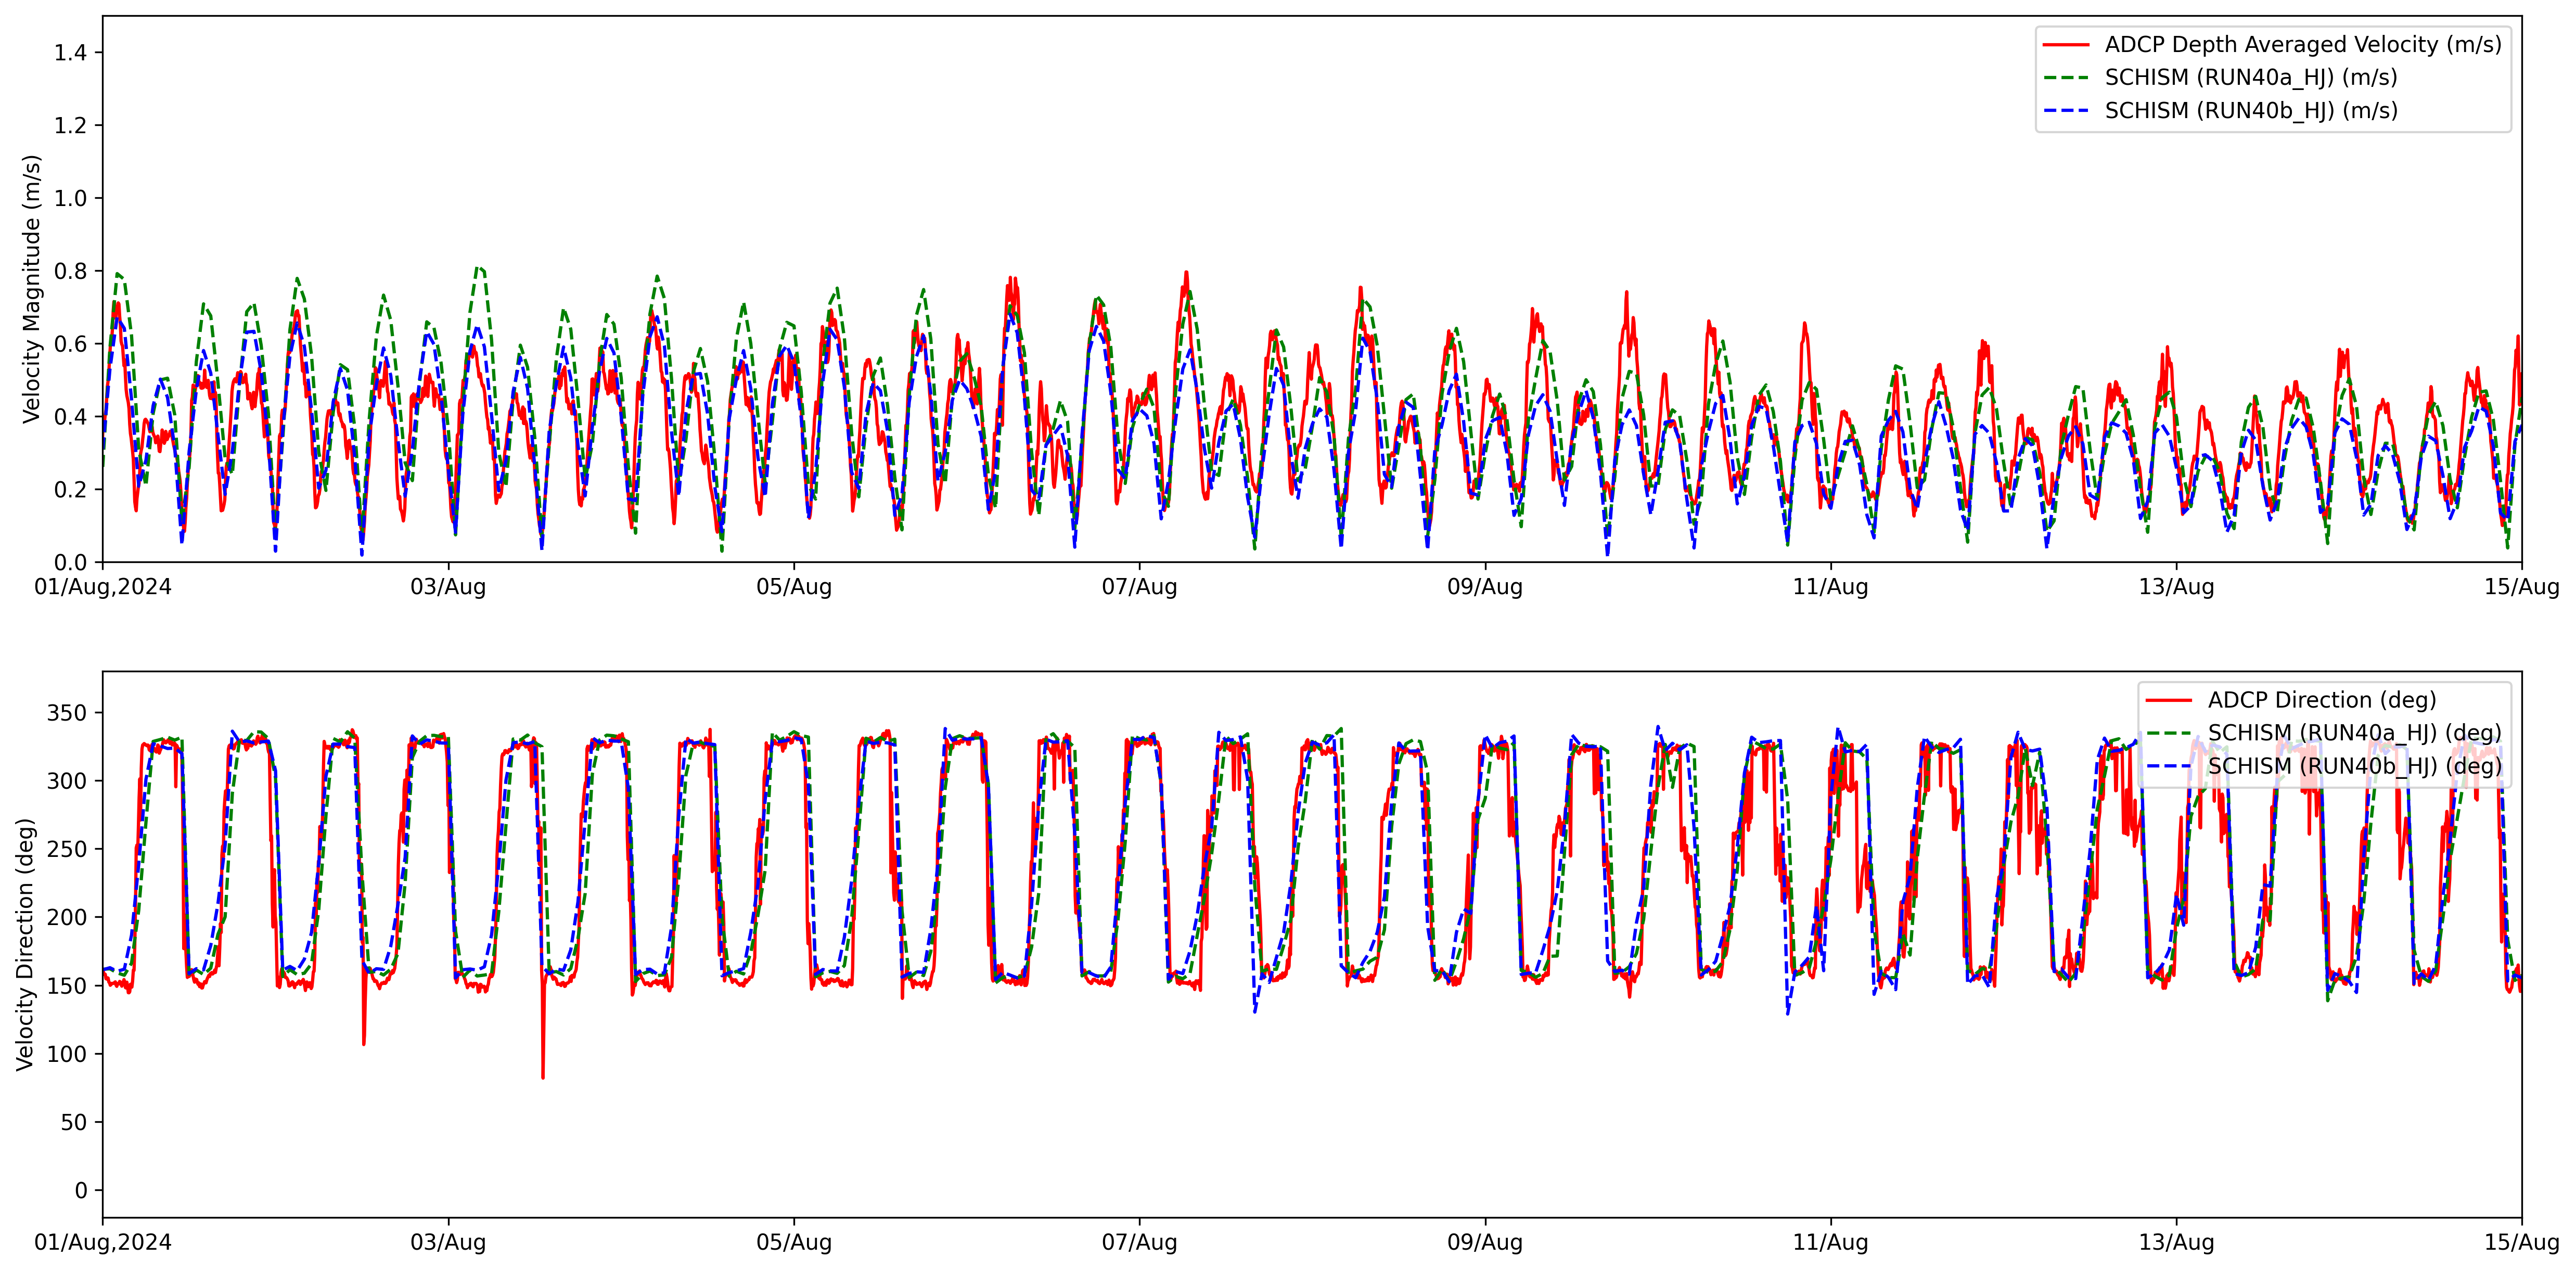Click the SCHISM (RUN40a_HJ) (deg) legend label
This screenshot has width=2576, height=1270.
pos(2354,733)
